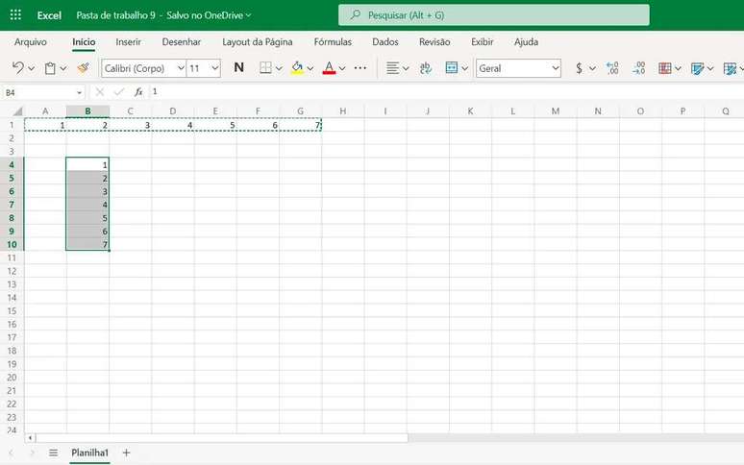744x465 pixels.
Task: Toggle bold formatting (N button)
Action: pos(238,68)
